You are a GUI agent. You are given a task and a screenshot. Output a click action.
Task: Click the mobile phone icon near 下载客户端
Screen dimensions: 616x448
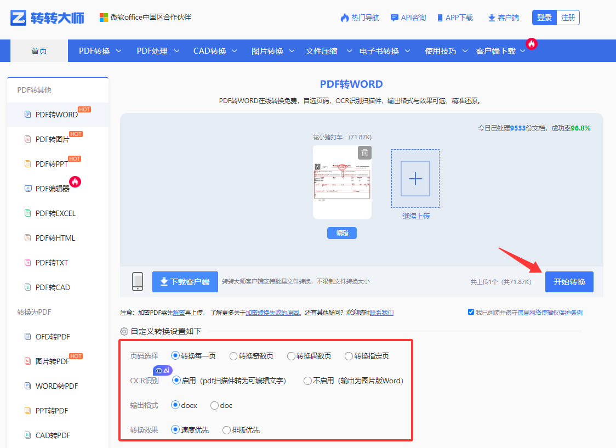pos(138,281)
